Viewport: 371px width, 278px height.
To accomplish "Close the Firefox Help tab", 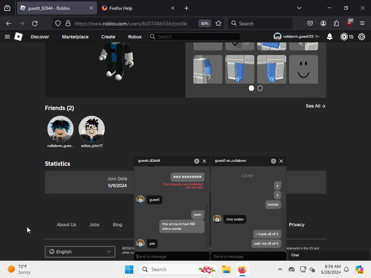I will 173,8.
